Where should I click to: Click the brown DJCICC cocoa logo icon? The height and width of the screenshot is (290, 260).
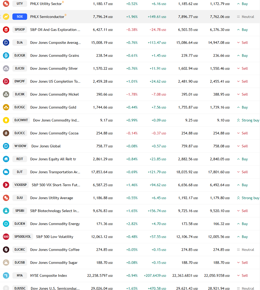6,133
